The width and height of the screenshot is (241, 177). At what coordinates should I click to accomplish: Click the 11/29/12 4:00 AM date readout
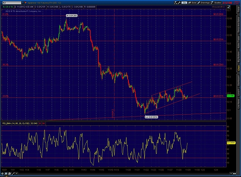pos(24,7)
